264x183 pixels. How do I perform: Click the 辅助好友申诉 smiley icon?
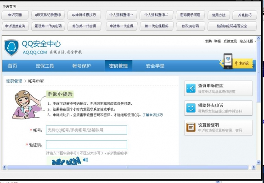(x=191, y=108)
